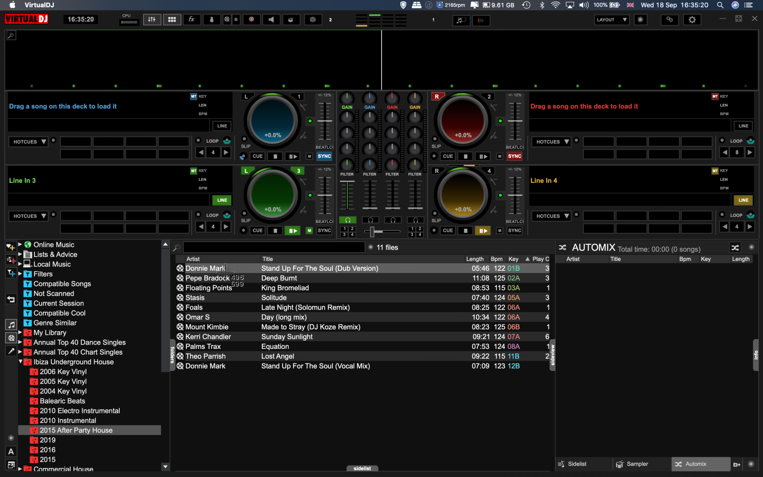Toggle headphone cue for mixer channel 1
The width and height of the screenshot is (763, 477).
click(x=348, y=220)
